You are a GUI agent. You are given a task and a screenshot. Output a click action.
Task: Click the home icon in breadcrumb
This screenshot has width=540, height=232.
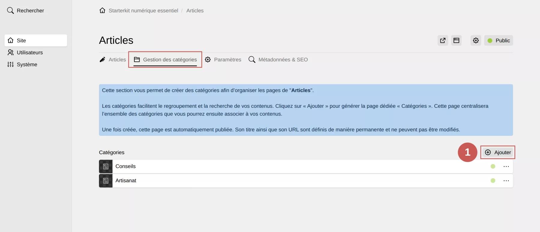click(x=102, y=10)
